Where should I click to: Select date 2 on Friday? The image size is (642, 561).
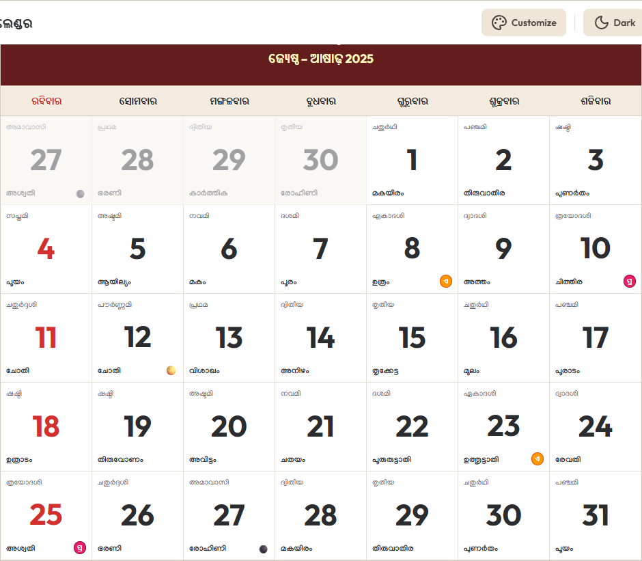coord(503,160)
